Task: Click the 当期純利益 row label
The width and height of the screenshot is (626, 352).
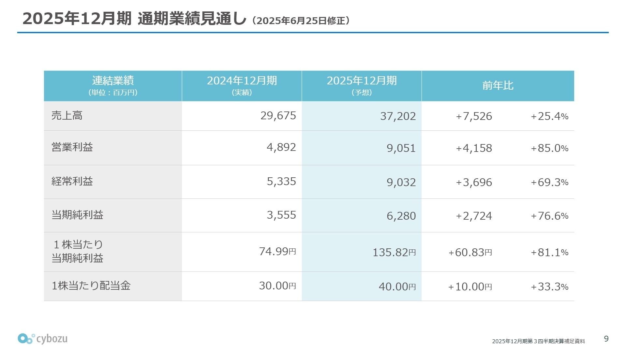Action: point(77,215)
